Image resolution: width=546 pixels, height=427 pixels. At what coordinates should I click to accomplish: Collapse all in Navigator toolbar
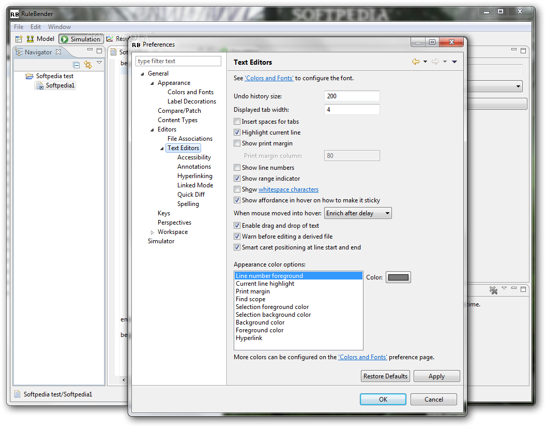click(x=76, y=65)
